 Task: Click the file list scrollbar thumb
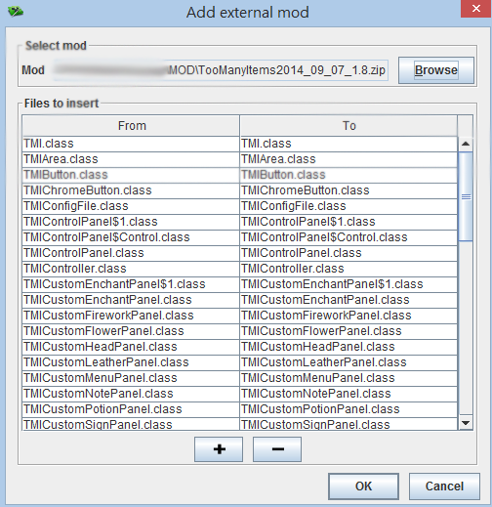(x=466, y=196)
